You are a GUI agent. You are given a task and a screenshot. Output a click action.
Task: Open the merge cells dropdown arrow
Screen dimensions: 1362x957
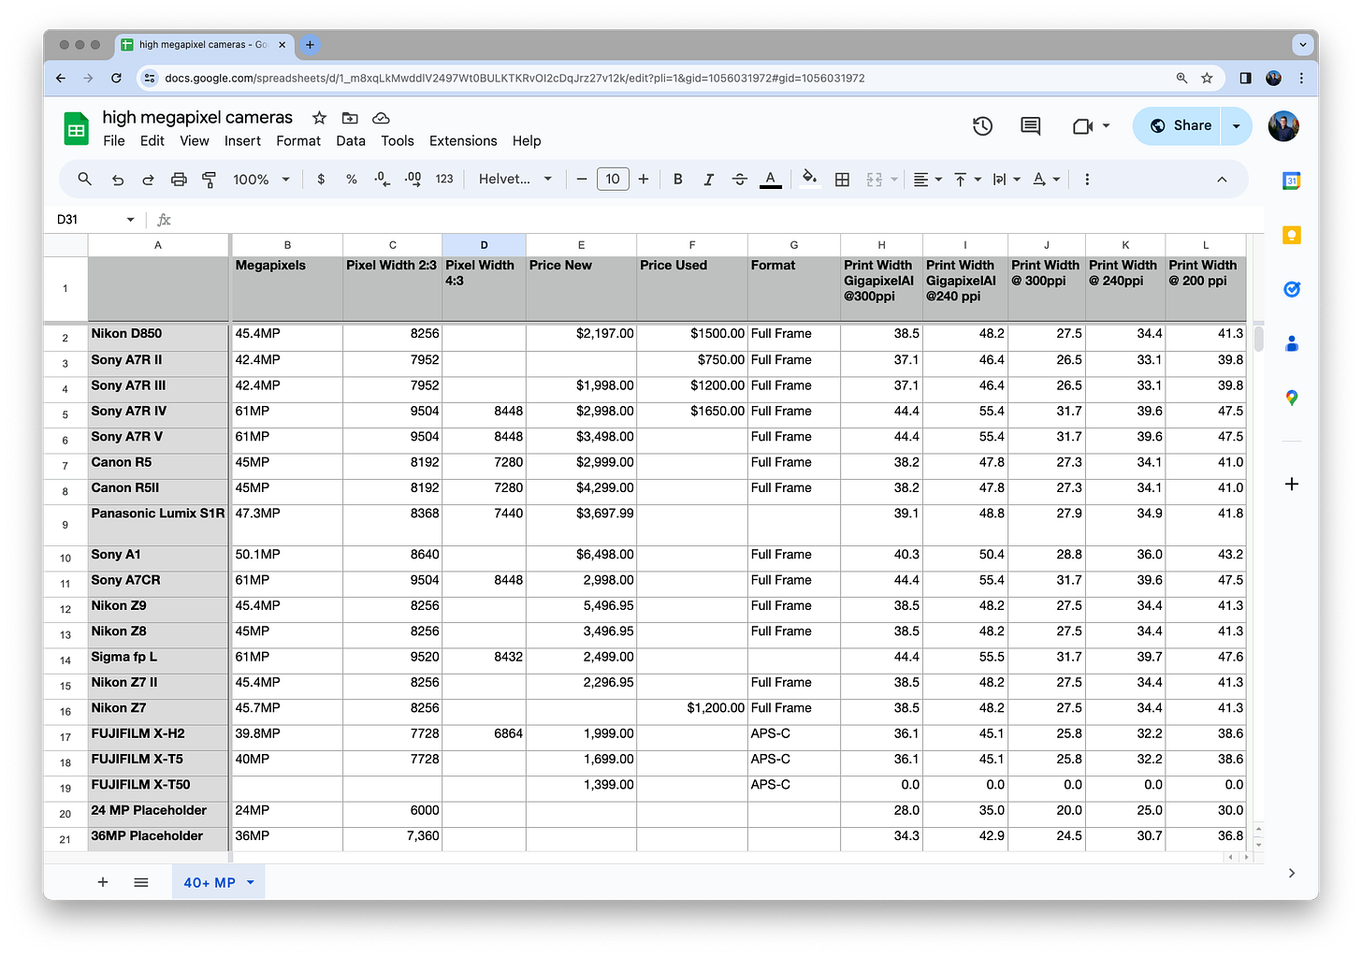tap(894, 179)
